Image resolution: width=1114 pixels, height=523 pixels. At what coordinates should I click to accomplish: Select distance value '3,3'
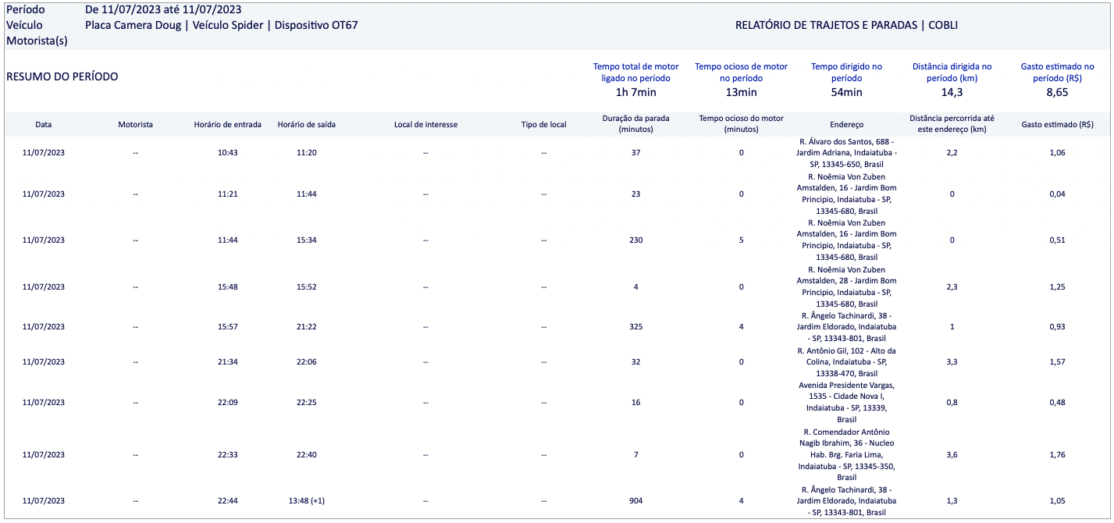pos(952,361)
